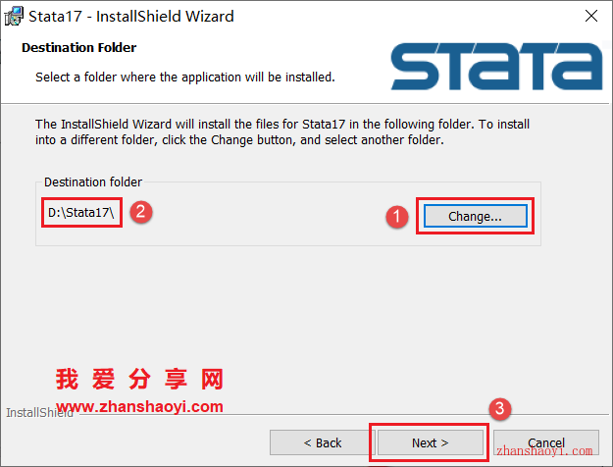Go to the next step with Next >

click(x=430, y=442)
